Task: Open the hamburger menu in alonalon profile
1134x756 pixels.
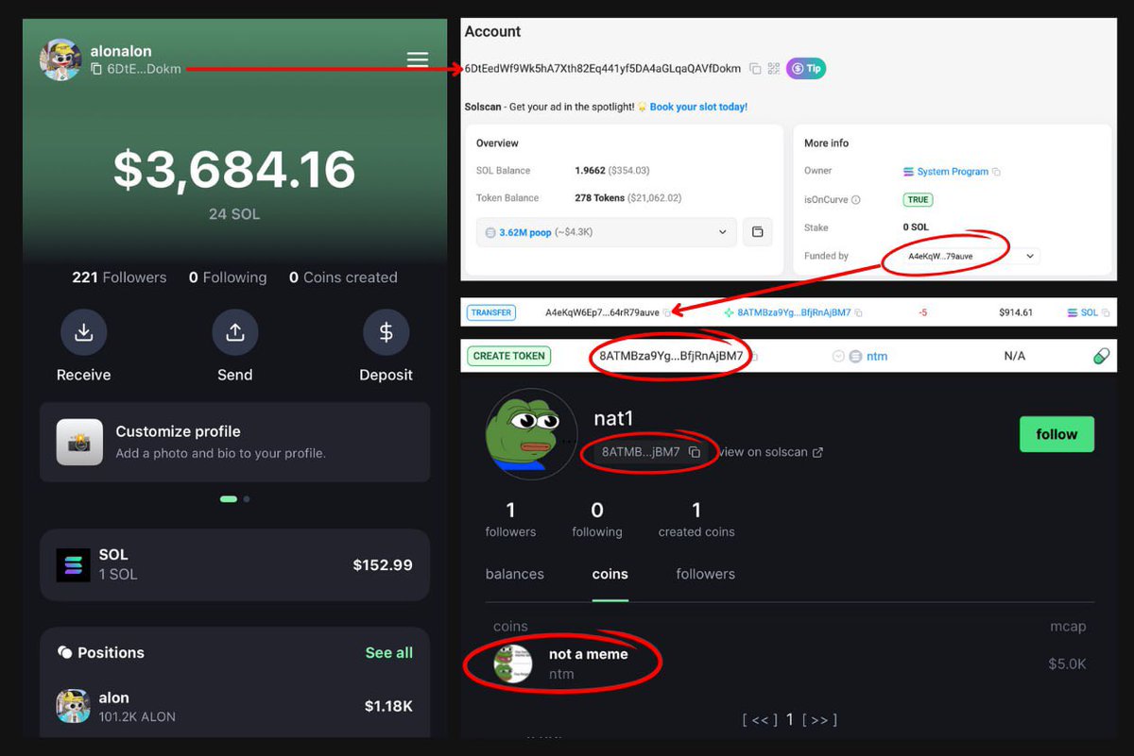Action: [418, 59]
